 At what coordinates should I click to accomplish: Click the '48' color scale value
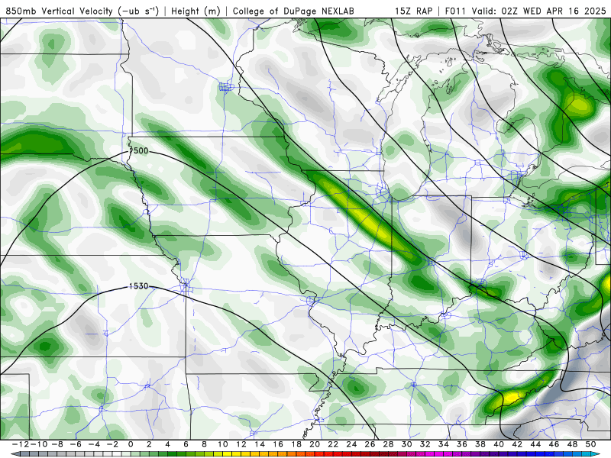[x=572, y=444]
